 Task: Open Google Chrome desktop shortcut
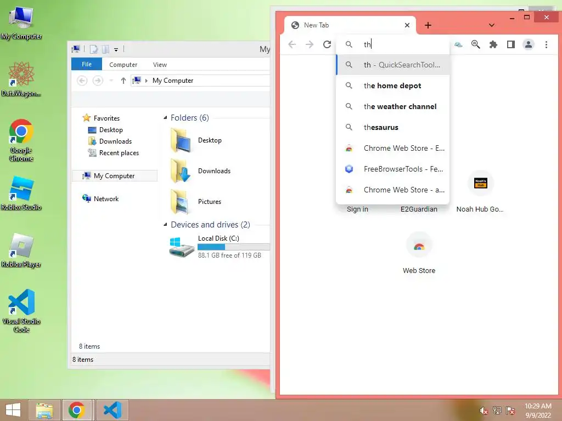coord(21,140)
